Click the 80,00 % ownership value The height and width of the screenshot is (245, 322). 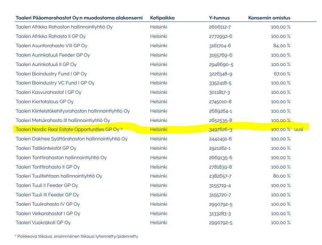[282, 176]
